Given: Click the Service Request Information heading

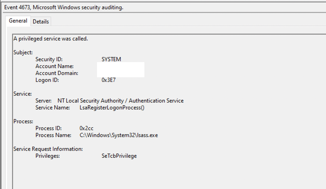Looking at the screenshot, I should (x=48, y=149).
